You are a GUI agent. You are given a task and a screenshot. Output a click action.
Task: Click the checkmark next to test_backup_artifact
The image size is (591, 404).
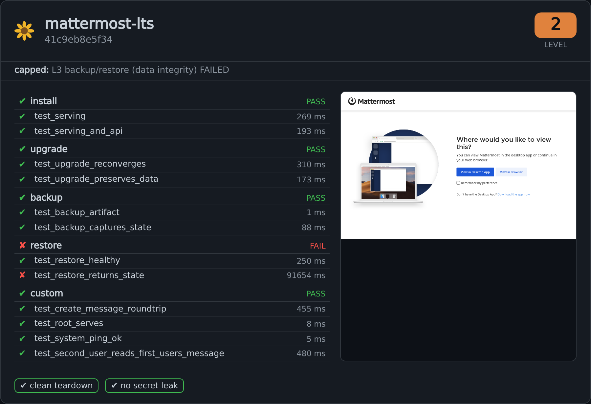click(22, 212)
